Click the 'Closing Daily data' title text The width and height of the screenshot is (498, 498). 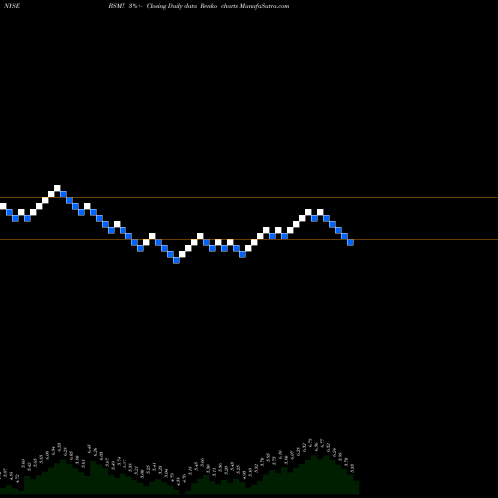coord(172,6)
